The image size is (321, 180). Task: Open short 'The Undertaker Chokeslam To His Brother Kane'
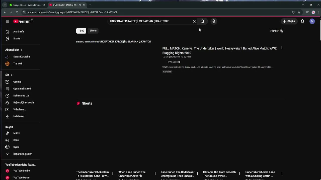(x=92, y=174)
